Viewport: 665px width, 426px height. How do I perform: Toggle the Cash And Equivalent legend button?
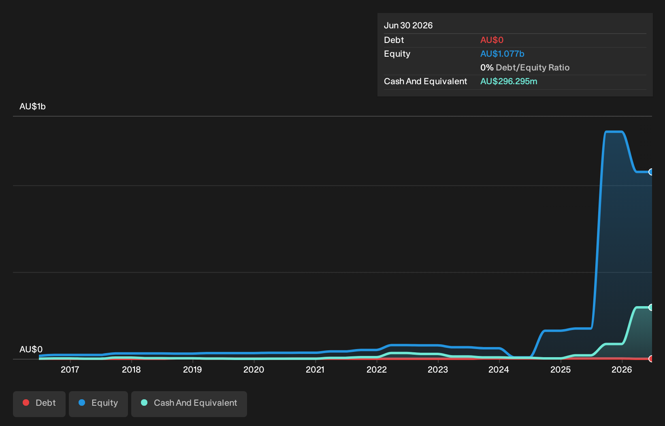click(x=189, y=404)
